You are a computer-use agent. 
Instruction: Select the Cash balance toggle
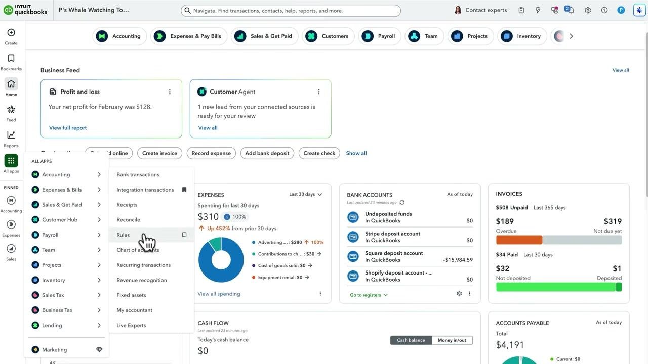tap(411, 340)
